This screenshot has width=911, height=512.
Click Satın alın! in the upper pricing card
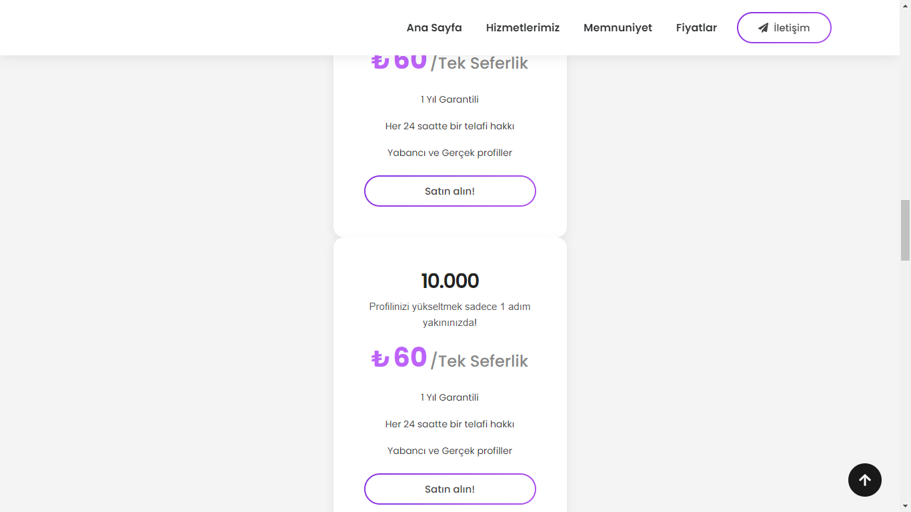pyautogui.click(x=450, y=191)
